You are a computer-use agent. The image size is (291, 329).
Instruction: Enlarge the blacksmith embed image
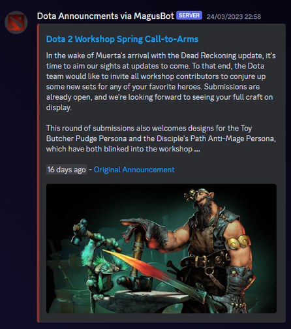click(161, 249)
